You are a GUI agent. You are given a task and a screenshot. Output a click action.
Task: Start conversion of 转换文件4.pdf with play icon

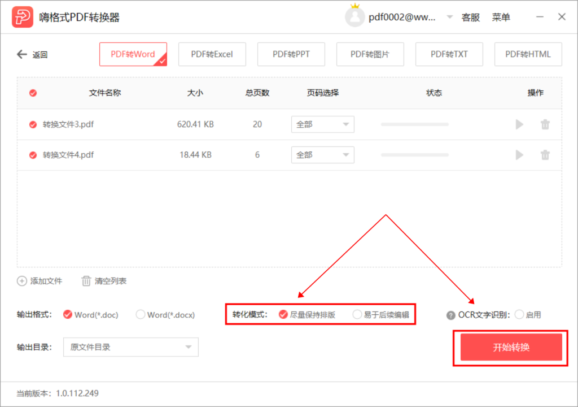519,155
